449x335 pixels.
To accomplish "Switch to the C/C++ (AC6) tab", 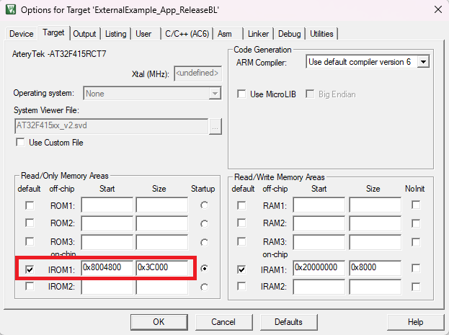I will pos(187,34).
